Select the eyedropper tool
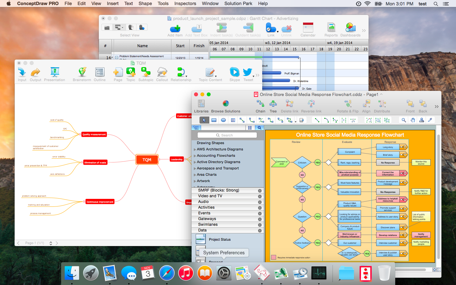 [430, 120]
